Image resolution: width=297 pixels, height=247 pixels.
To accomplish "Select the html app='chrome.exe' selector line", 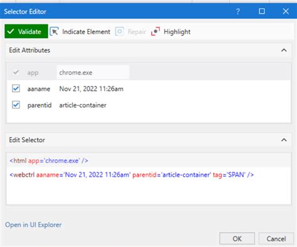I will pyautogui.click(x=49, y=160).
